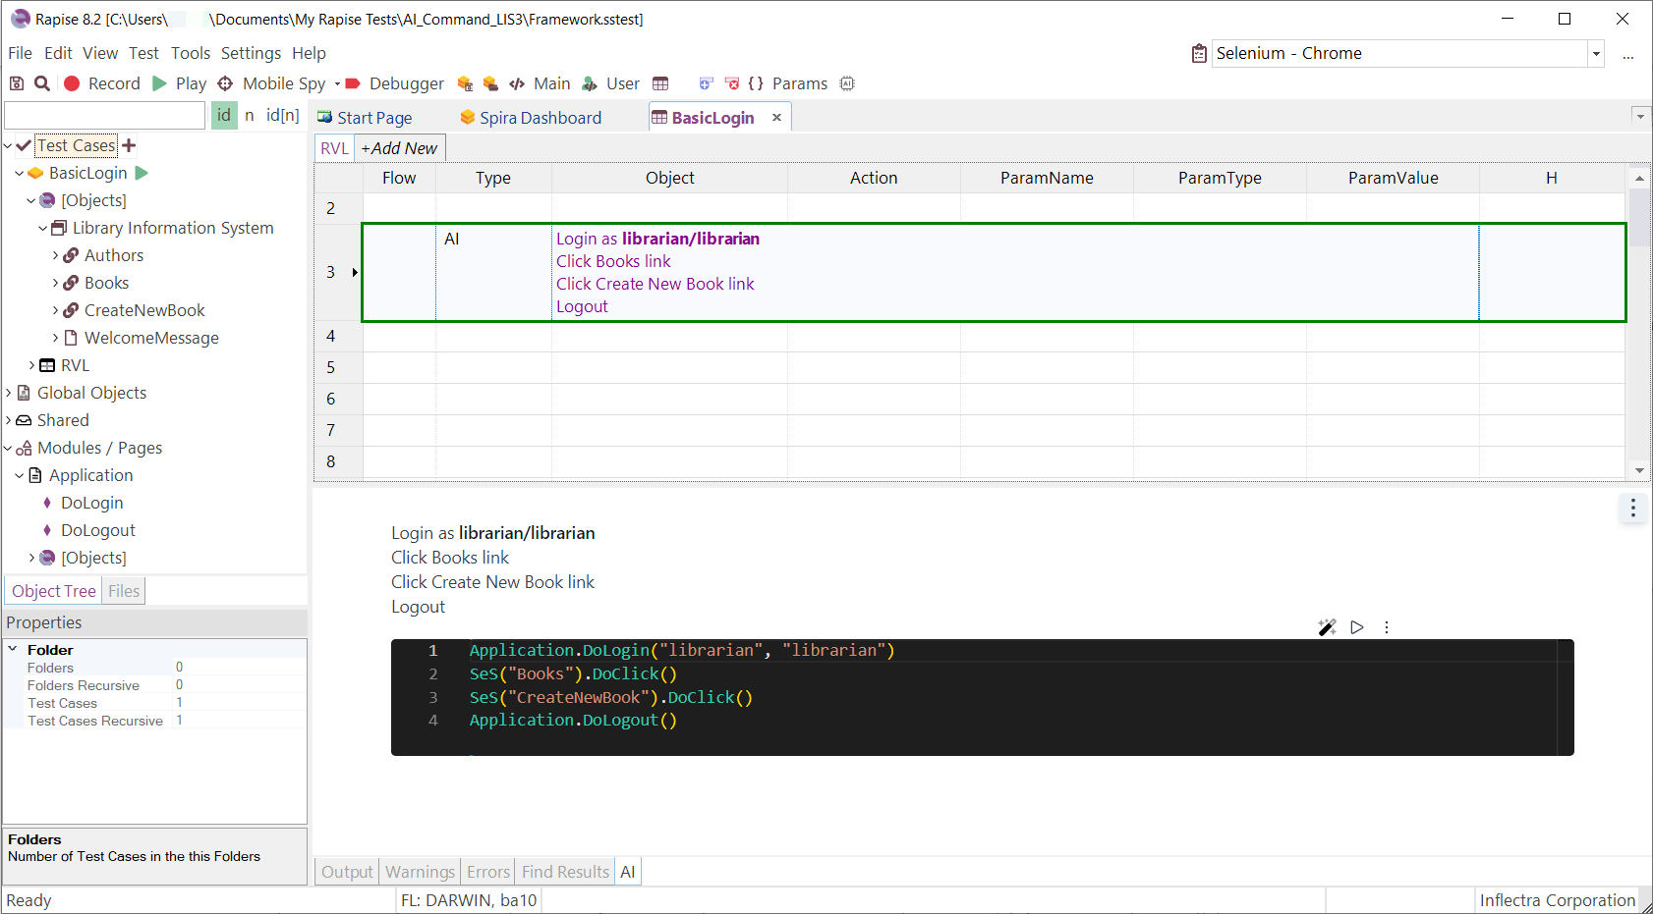Viewport: 1653px width, 914px height.
Task: Toggle the id highlight button near the search box
Action: click(224, 115)
